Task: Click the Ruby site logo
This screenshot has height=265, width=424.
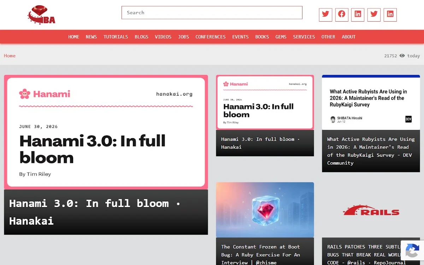Action: coord(42,15)
